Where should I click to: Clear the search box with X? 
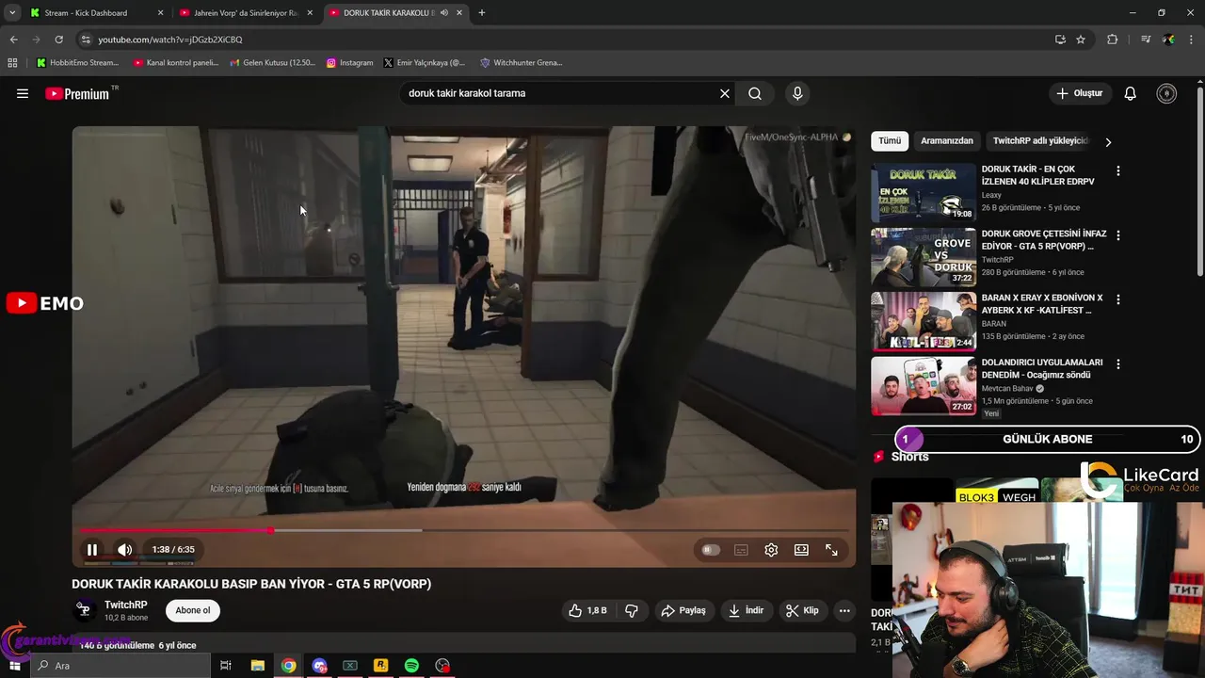pyautogui.click(x=725, y=93)
